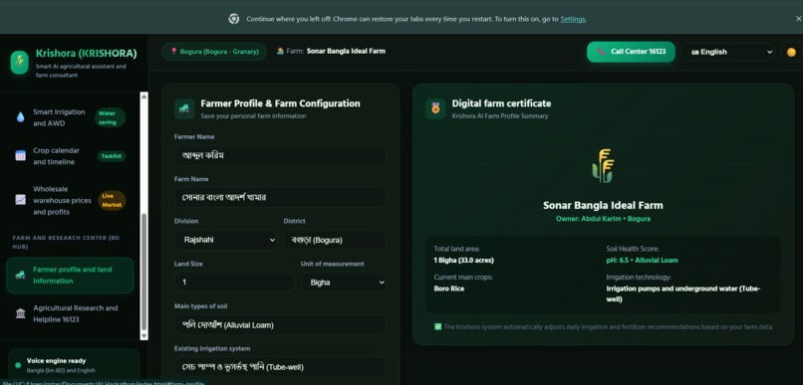Click the Call Center 16123 button
The height and width of the screenshot is (385, 803).
click(631, 52)
